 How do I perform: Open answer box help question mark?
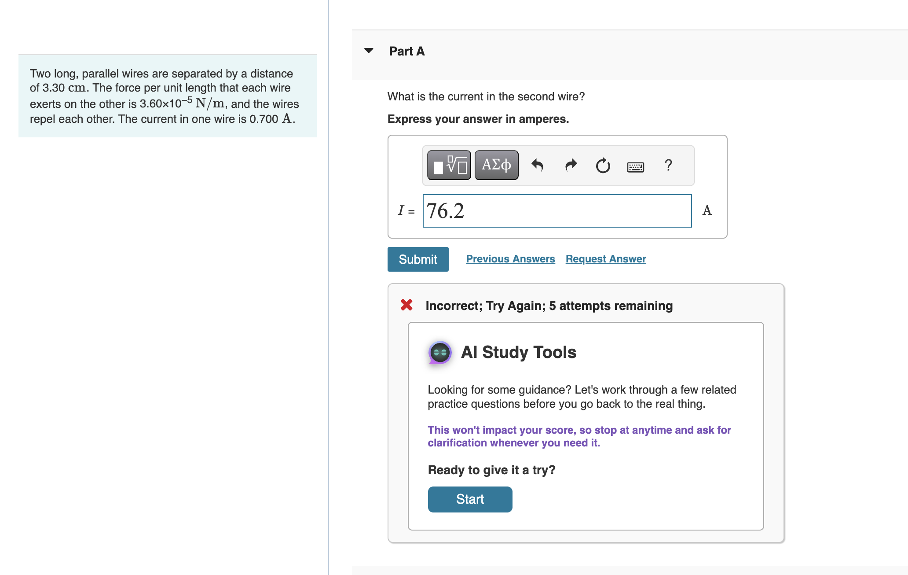(668, 165)
